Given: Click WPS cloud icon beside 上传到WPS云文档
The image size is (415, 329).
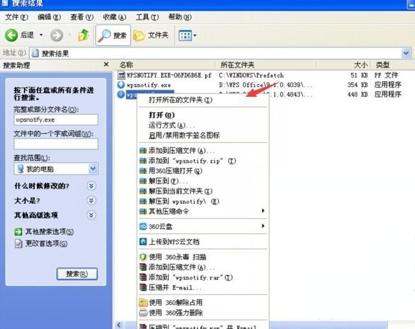Looking at the screenshot, I should click(143, 241).
